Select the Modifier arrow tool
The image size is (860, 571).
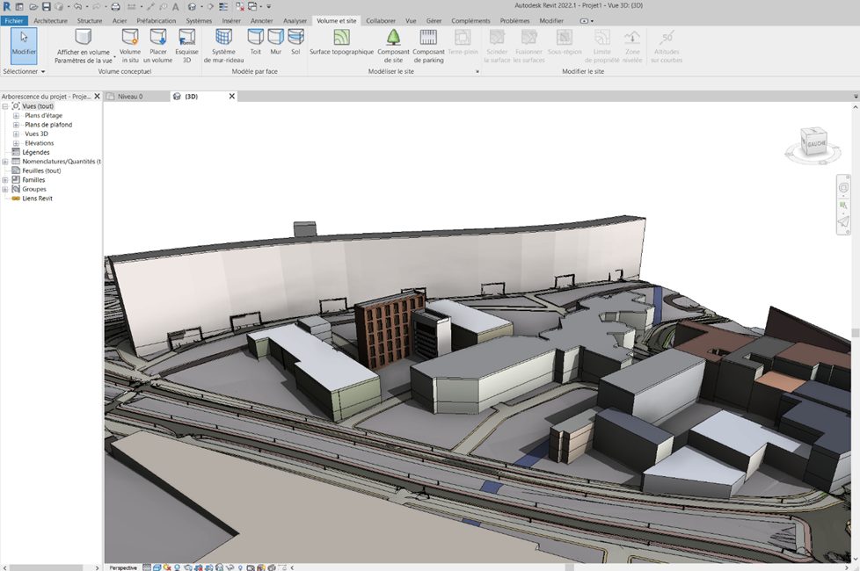(24, 43)
